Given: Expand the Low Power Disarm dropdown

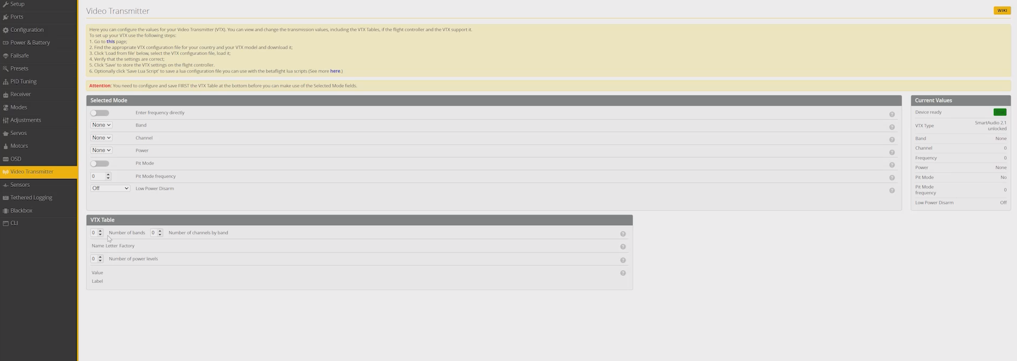Looking at the screenshot, I should (110, 188).
